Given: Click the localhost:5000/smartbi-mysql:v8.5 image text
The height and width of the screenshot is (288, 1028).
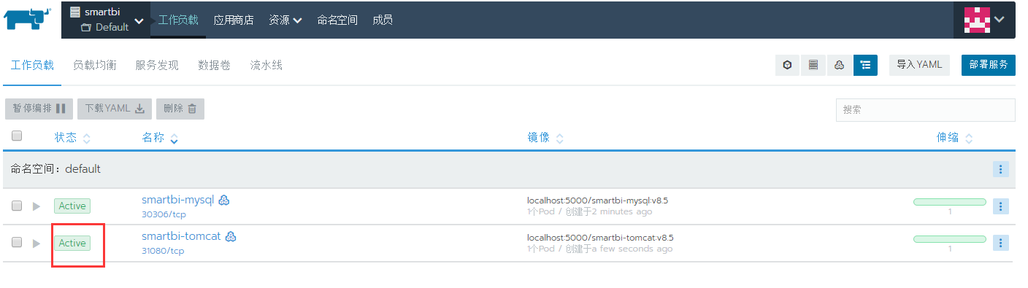Looking at the screenshot, I should coord(597,200).
